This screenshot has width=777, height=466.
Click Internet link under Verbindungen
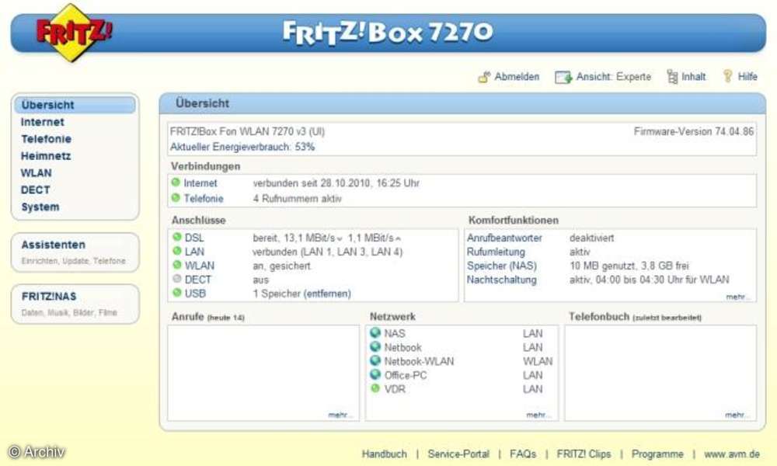click(x=200, y=183)
